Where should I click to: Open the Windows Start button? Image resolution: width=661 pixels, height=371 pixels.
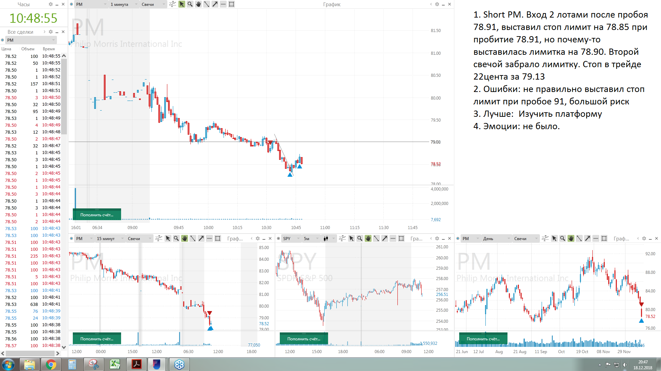pos(8,364)
